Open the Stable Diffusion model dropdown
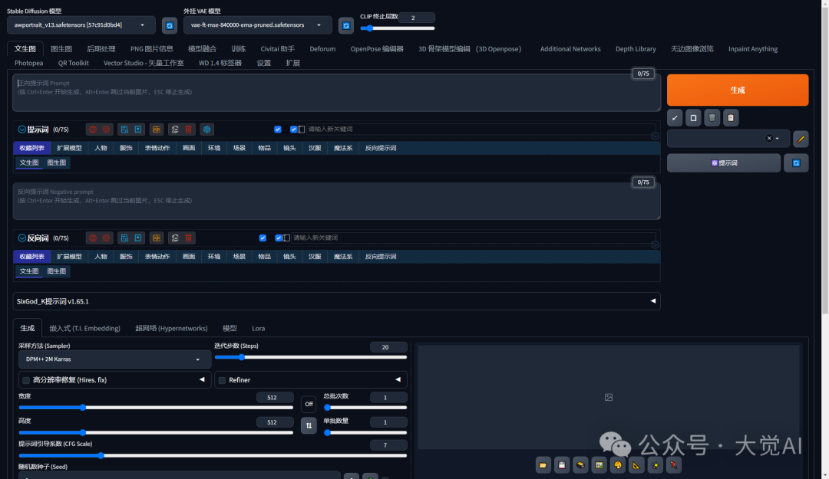 81,25
